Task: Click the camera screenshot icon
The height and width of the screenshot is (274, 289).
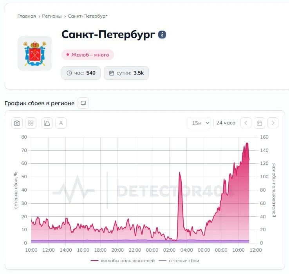Action: (17, 123)
